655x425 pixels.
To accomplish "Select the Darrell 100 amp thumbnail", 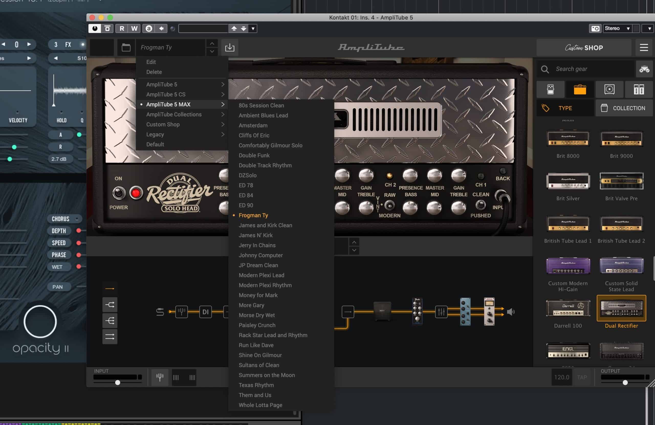I will click(568, 308).
